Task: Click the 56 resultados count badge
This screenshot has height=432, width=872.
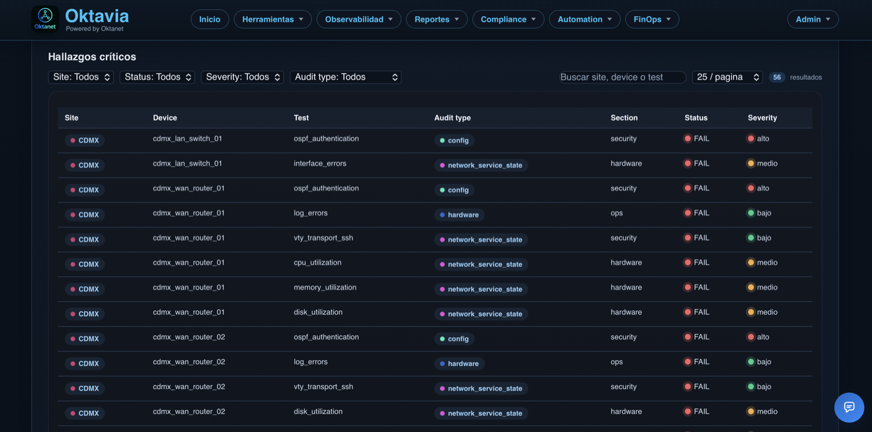Action: click(x=777, y=77)
